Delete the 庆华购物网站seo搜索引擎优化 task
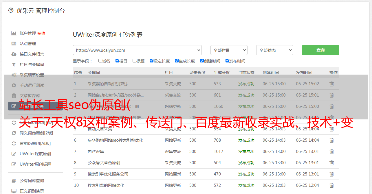Image resolution: width=372 pixels, height=194 pixels. tap(331, 140)
